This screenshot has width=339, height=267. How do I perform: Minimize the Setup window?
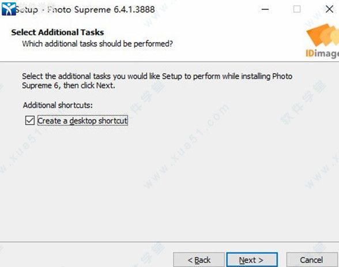coord(265,9)
